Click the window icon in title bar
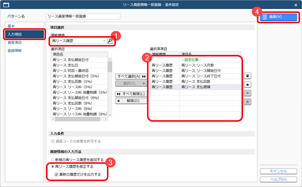Screen dimensions: 302x187 point(6,5)
